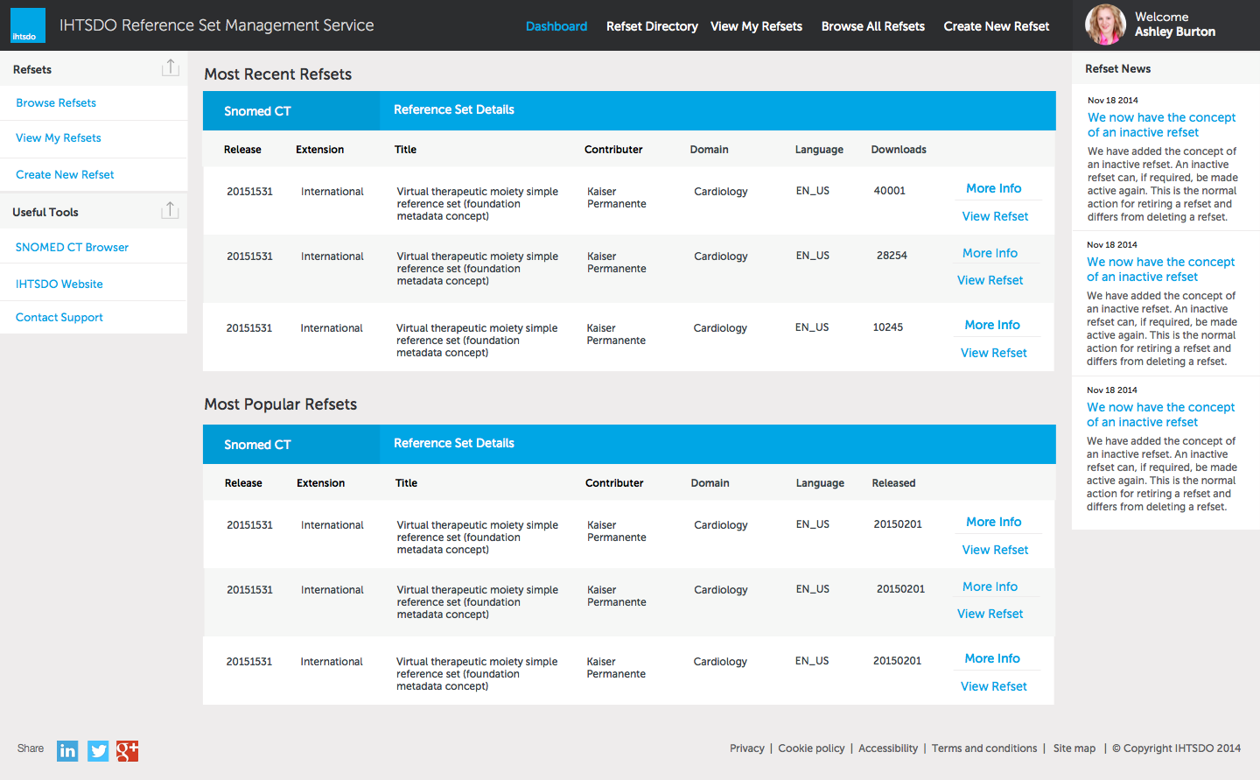1260x780 pixels.
Task: Click the Refset News heading
Action: point(1117,68)
